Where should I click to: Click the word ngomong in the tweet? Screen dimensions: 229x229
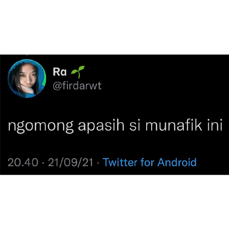coord(41,126)
